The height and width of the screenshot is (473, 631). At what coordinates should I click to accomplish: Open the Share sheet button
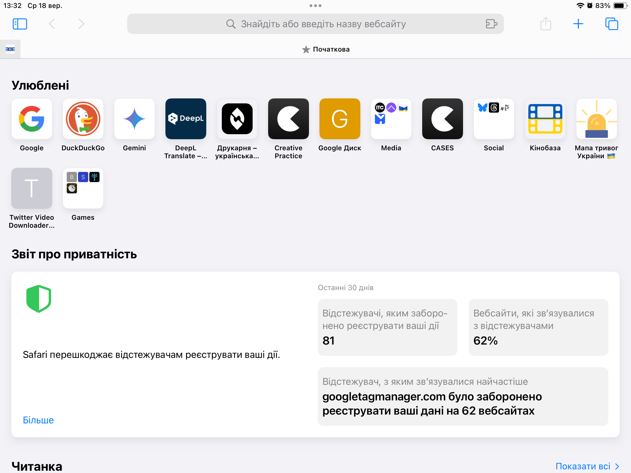[x=545, y=24]
